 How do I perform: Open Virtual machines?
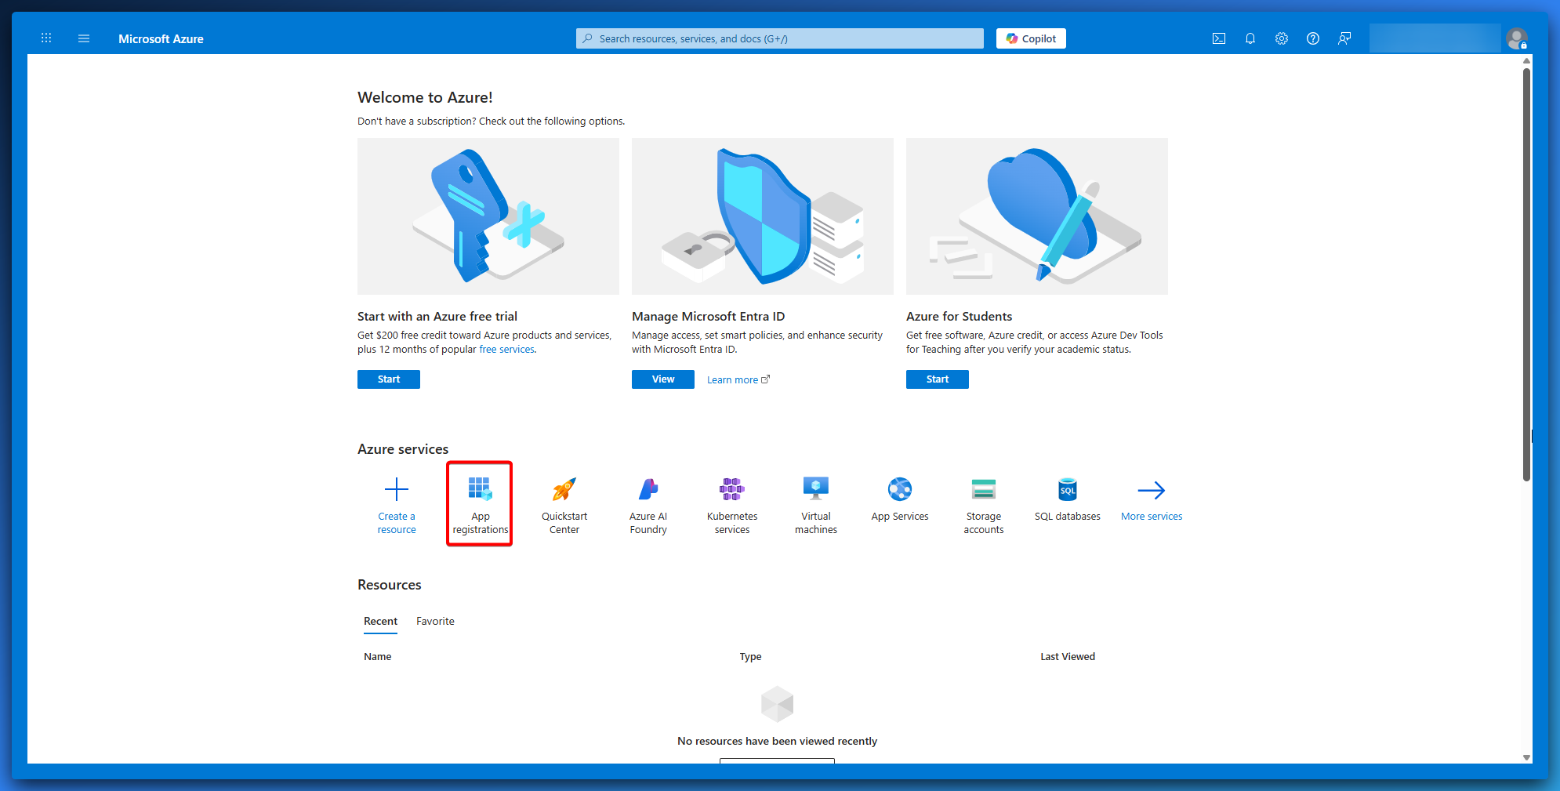816,504
